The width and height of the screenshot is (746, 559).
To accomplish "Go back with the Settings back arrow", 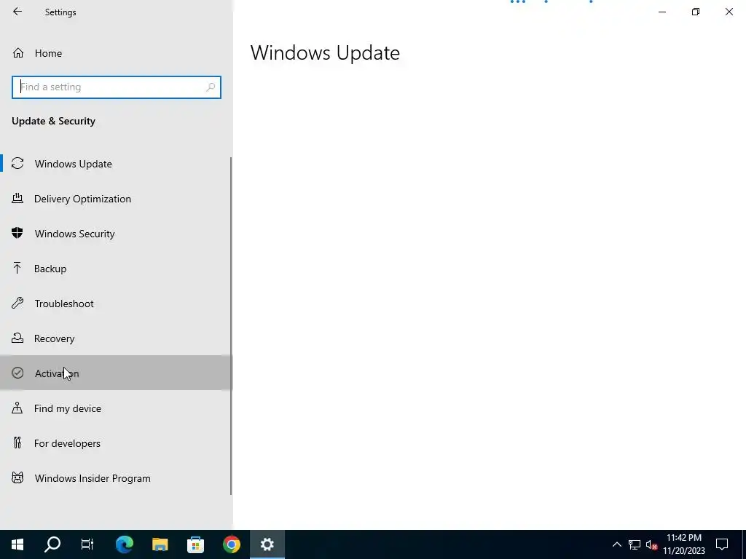I will tap(17, 12).
